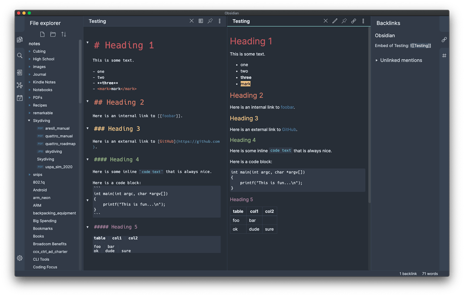Open the GitHub link in preview
Viewport: 464px width, 296px height.
click(289, 129)
